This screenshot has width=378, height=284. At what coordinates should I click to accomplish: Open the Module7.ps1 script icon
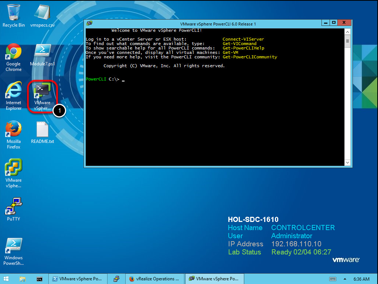[42, 55]
